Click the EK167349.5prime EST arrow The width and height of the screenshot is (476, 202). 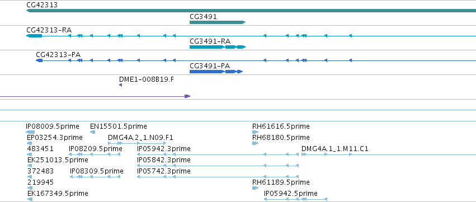coord(30,199)
